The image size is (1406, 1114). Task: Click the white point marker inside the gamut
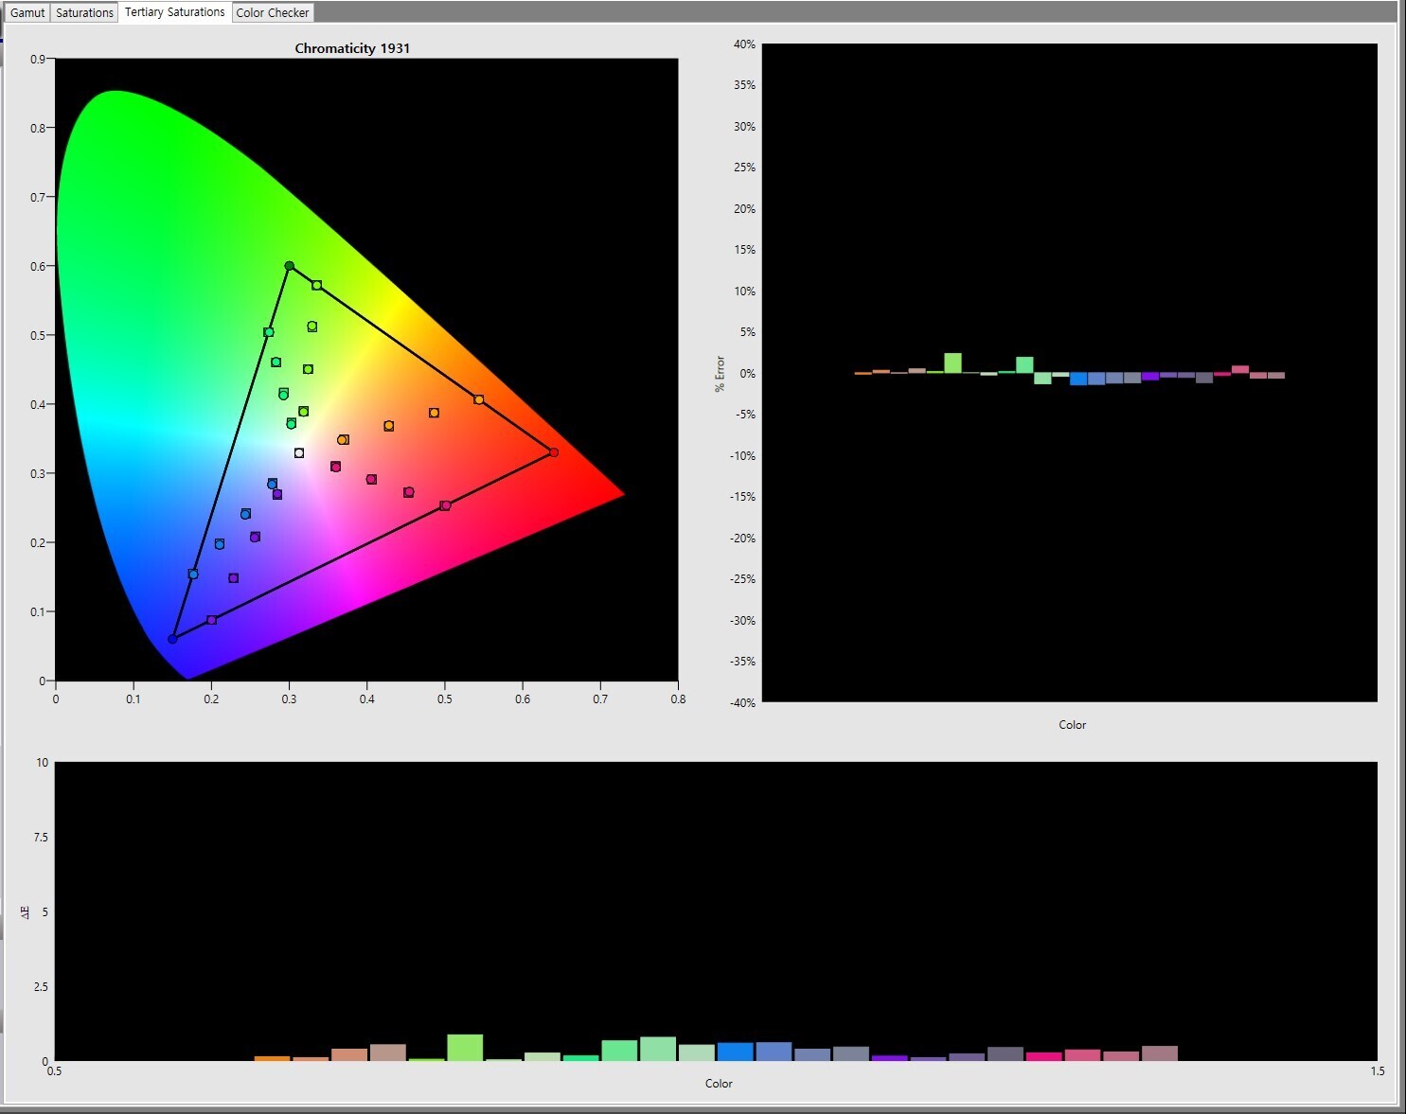(299, 453)
